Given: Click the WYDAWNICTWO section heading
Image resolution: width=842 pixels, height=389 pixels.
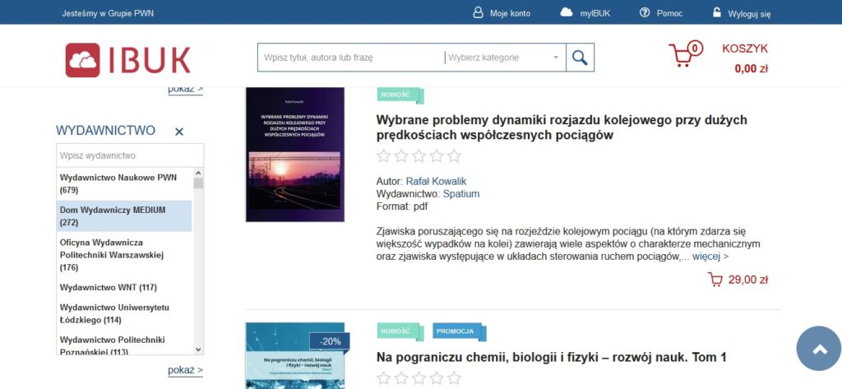Looking at the screenshot, I should [x=106, y=131].
